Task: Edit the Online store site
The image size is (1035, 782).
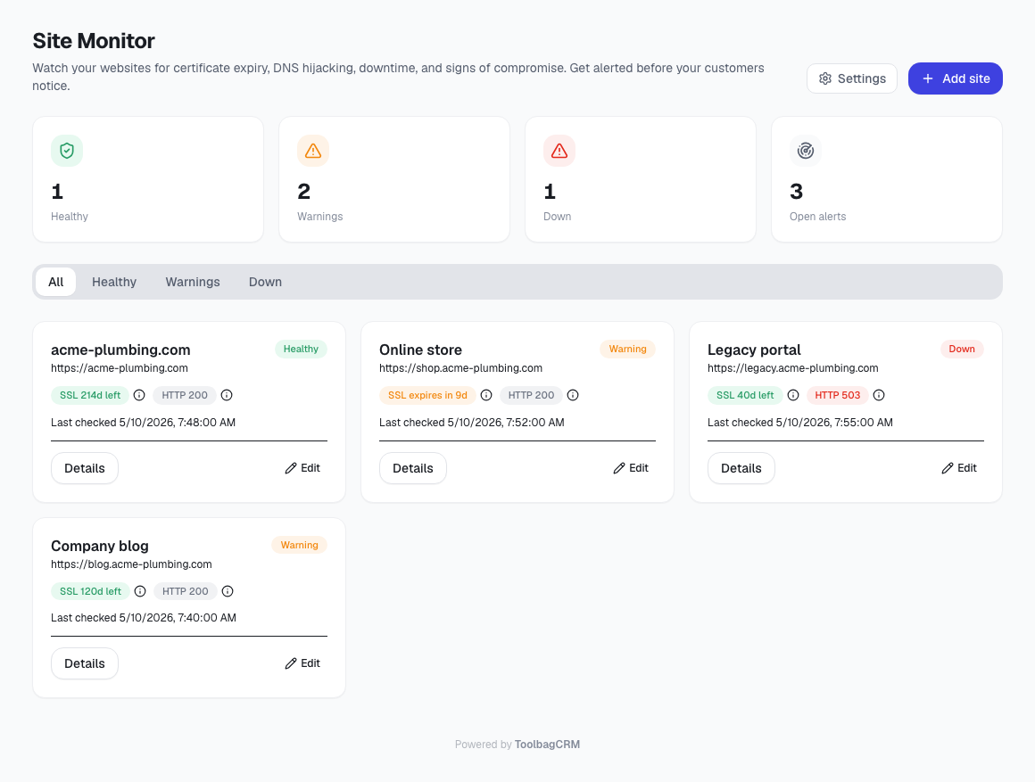Action: (x=631, y=468)
